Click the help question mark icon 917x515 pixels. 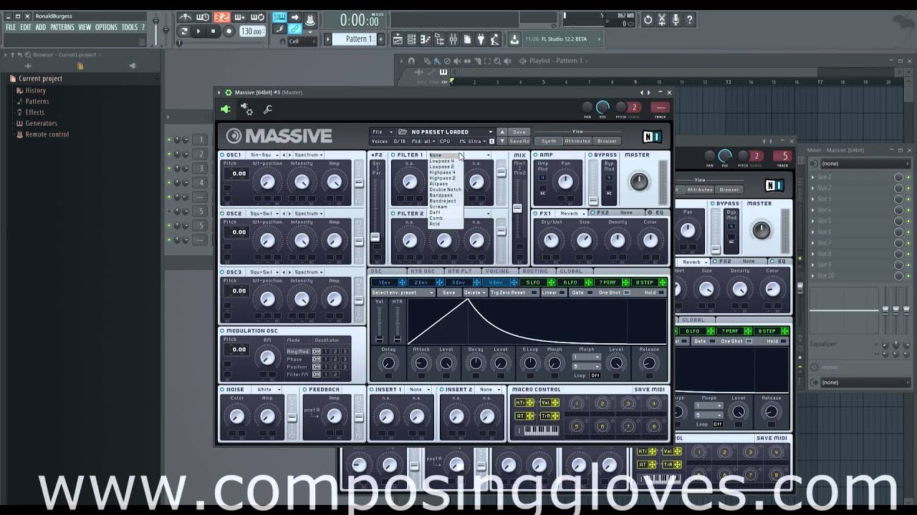pos(690,20)
